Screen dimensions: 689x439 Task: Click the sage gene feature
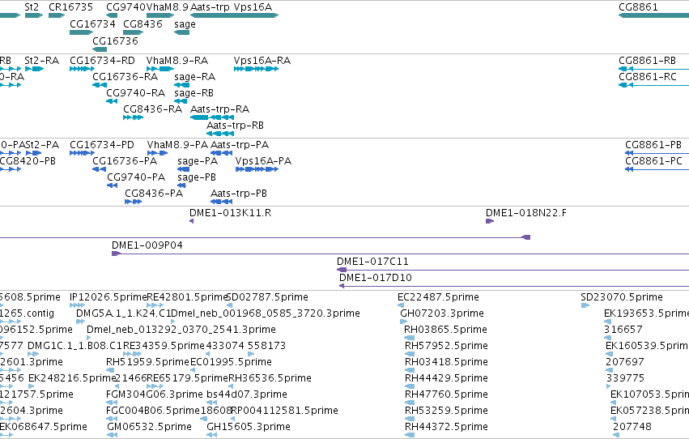tap(182, 32)
